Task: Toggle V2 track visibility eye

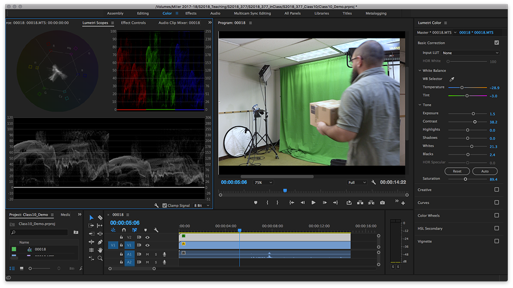Action: coord(147,237)
